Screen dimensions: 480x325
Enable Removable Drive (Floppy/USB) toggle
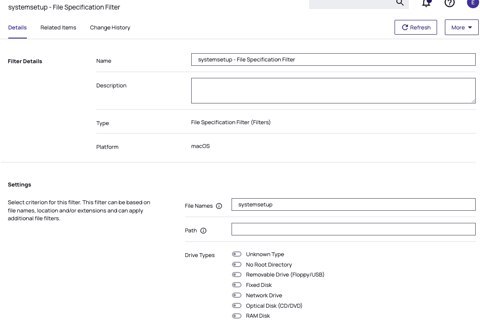[237, 275]
